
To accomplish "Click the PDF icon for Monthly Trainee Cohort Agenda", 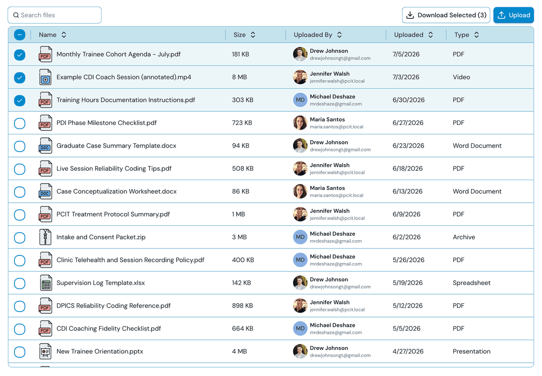I will click(x=45, y=54).
